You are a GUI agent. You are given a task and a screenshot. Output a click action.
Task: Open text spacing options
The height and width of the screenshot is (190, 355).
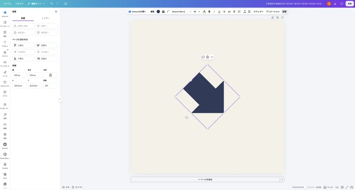[244, 11]
